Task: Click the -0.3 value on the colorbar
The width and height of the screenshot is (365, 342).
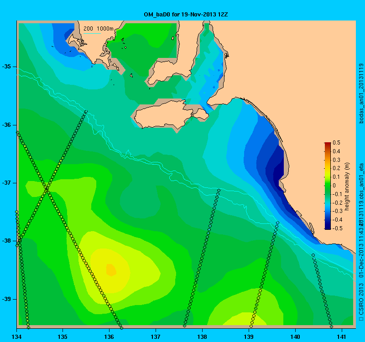Action: (x=337, y=211)
